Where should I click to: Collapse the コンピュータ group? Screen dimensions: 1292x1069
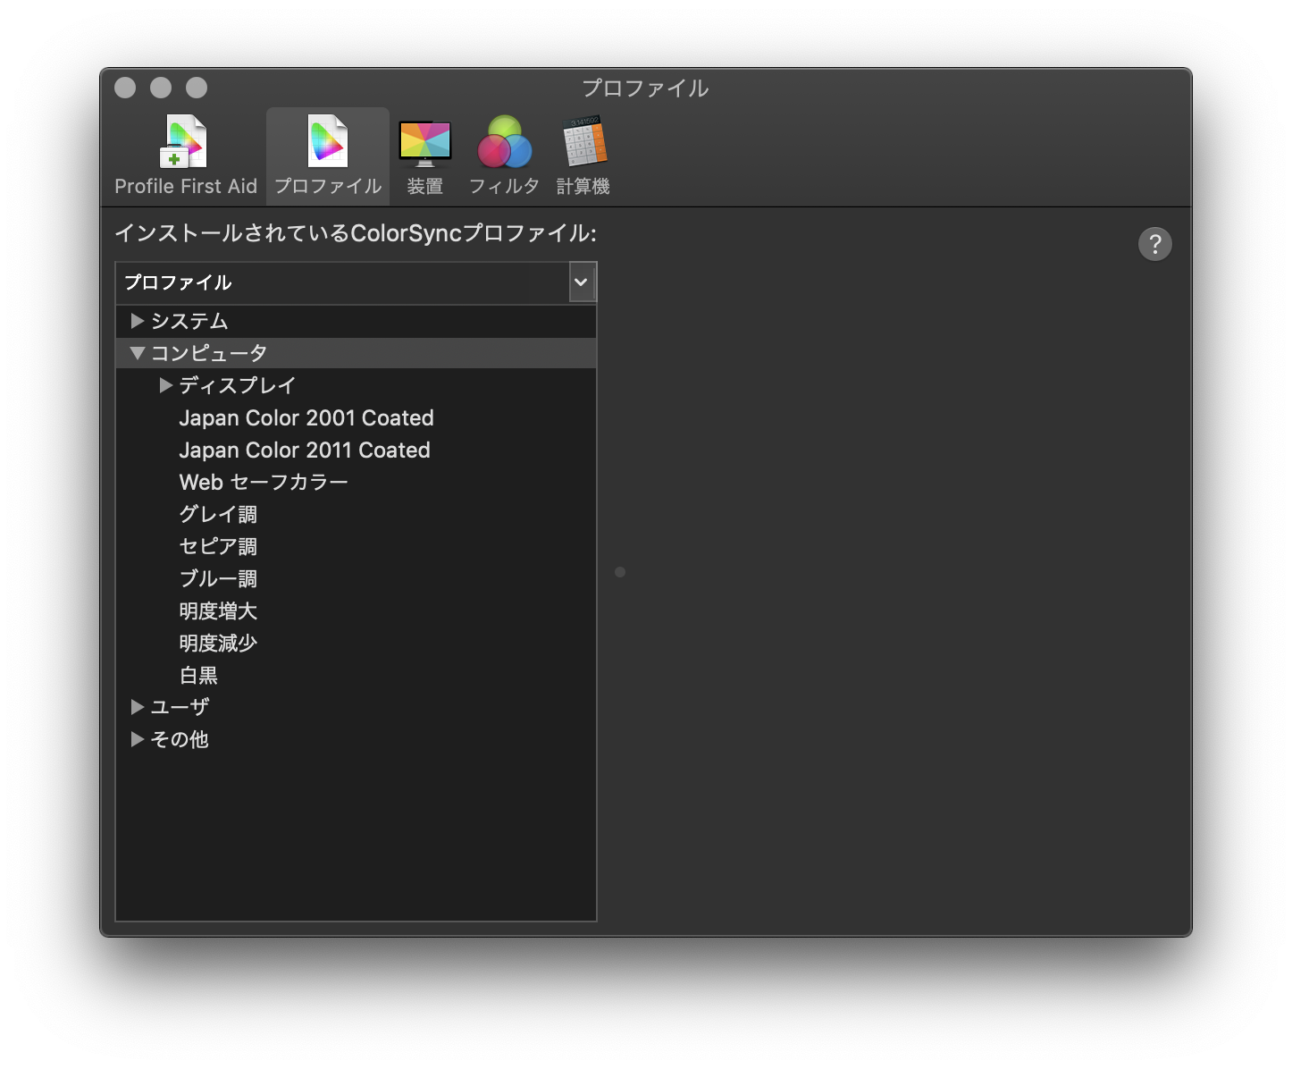[138, 353]
